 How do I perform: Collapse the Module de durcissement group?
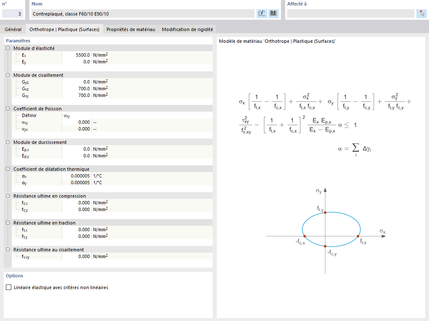tap(8, 142)
